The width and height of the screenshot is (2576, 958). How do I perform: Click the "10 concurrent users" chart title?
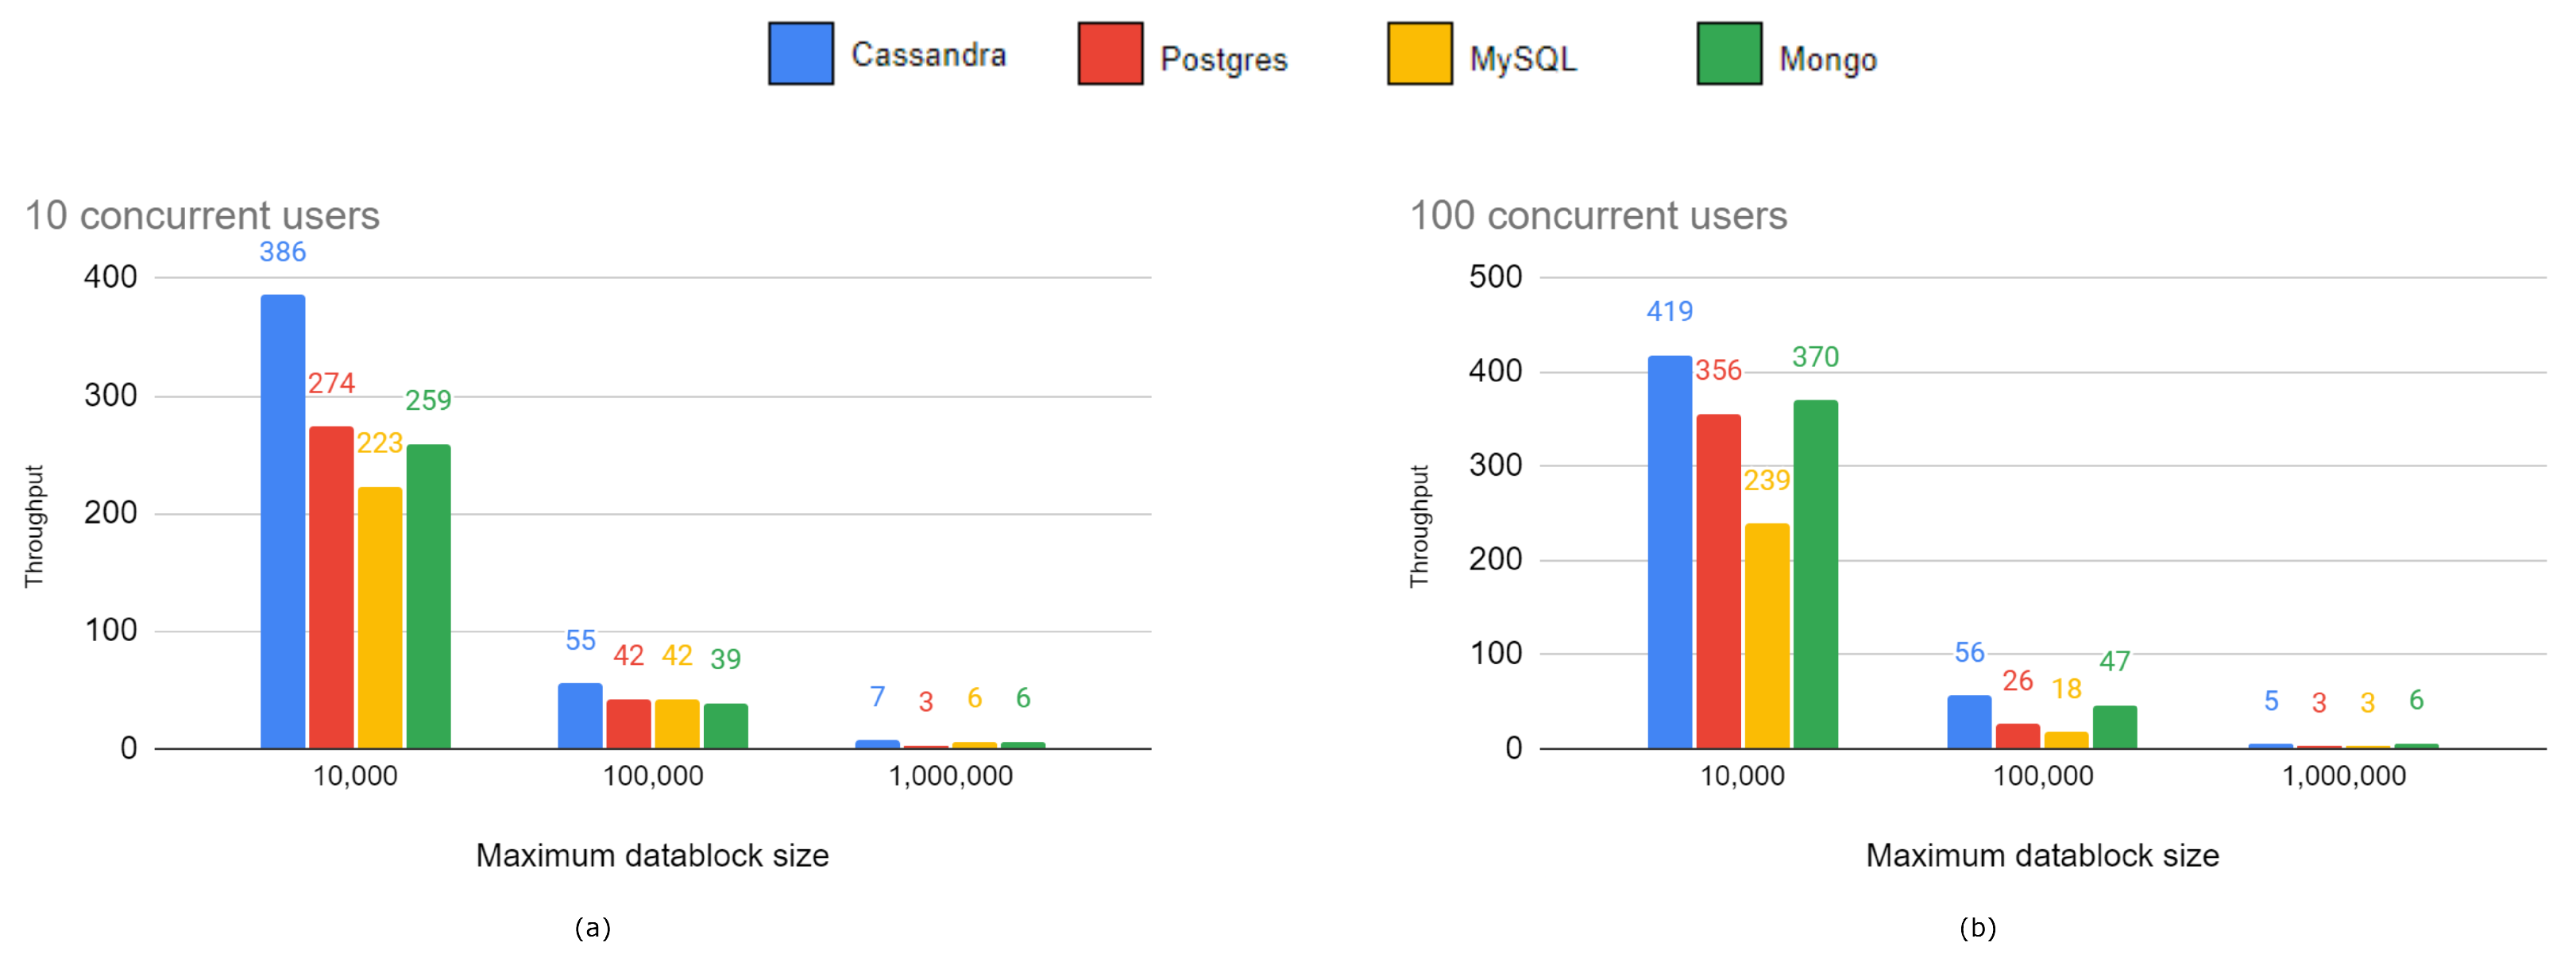coord(202,216)
